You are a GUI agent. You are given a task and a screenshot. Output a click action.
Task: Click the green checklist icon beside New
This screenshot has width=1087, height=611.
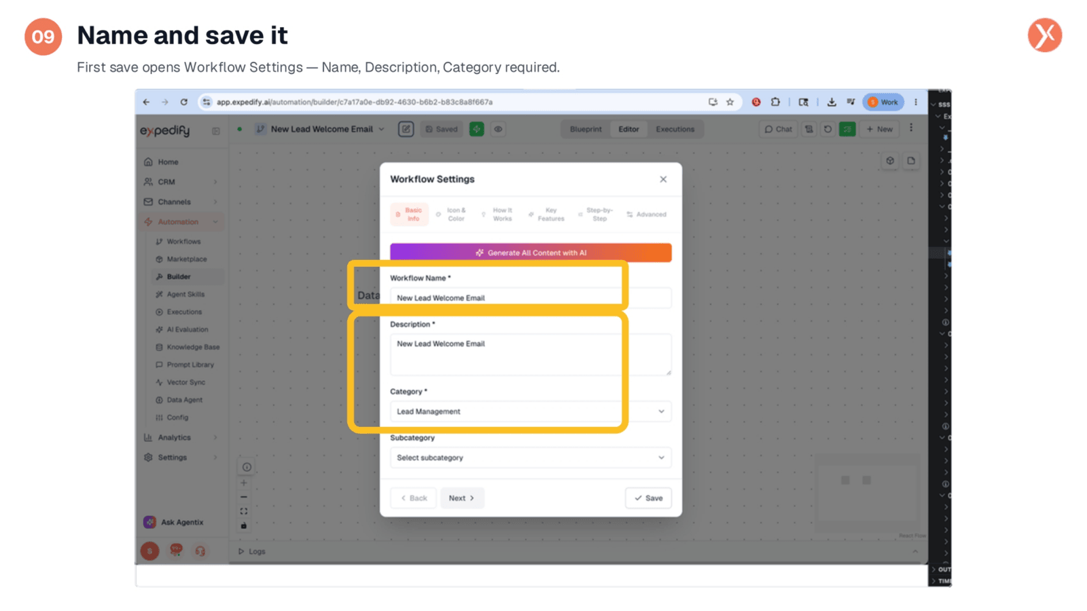point(847,129)
